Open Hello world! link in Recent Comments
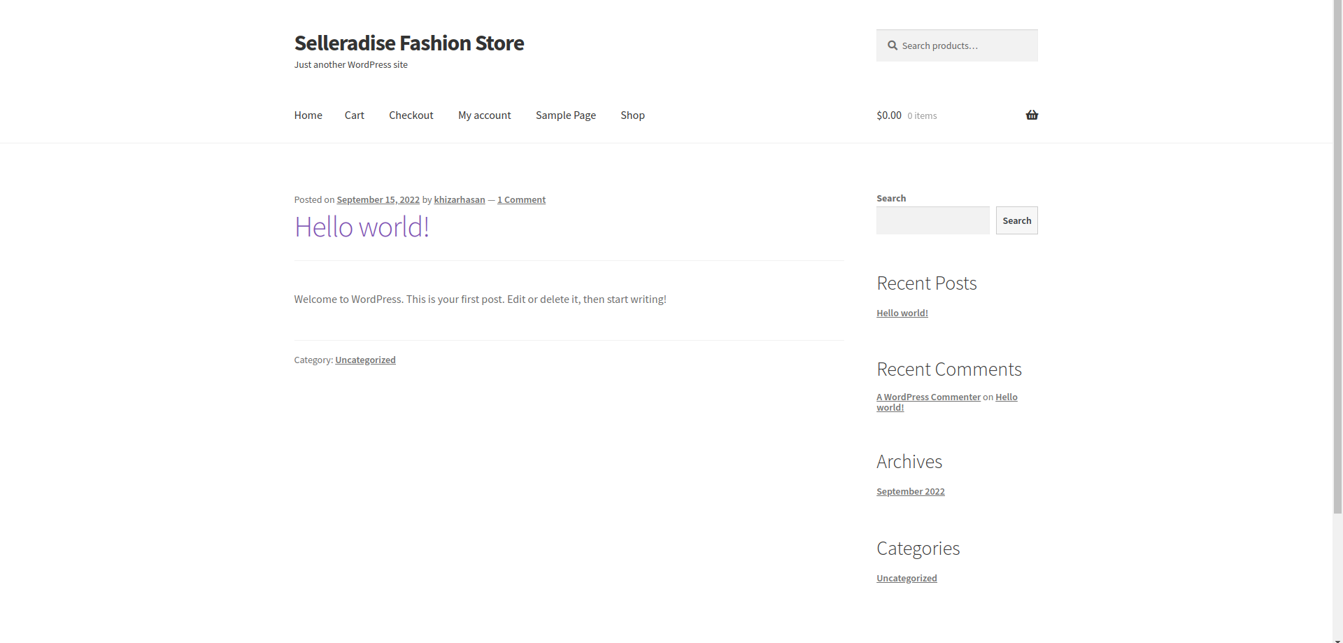 (947, 402)
